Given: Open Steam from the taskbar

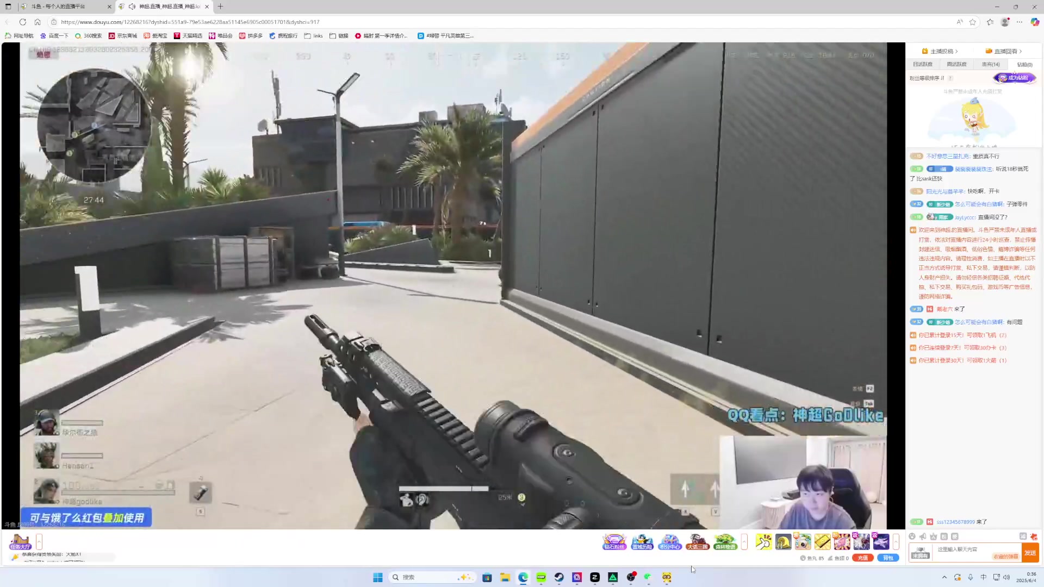Looking at the screenshot, I should [559, 577].
